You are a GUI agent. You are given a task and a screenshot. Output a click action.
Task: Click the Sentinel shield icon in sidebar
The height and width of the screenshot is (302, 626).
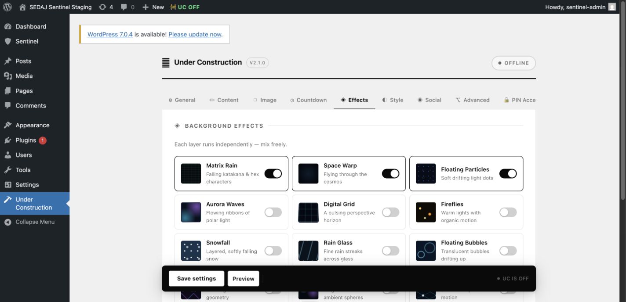[x=7, y=41]
